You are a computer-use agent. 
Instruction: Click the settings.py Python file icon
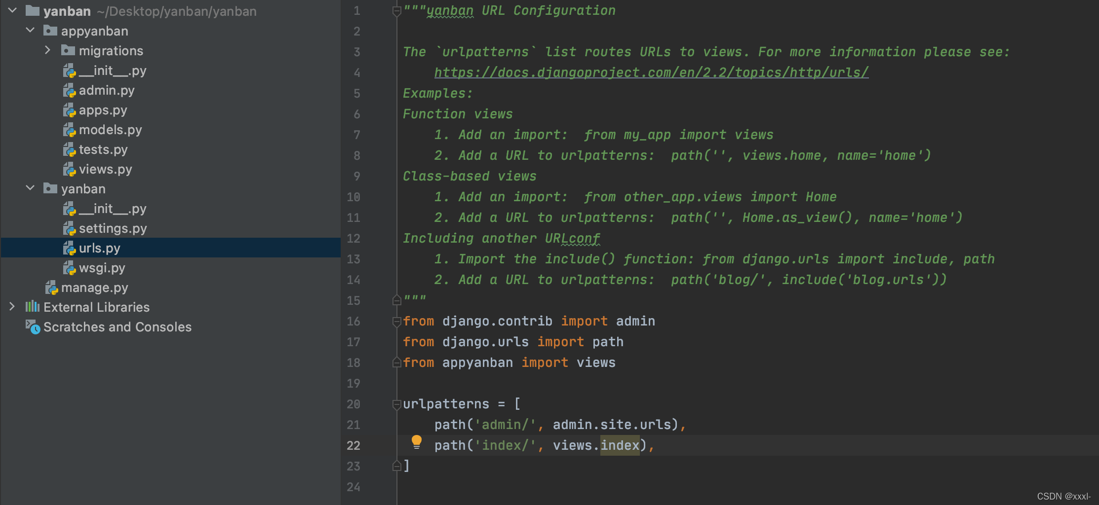[69, 228]
